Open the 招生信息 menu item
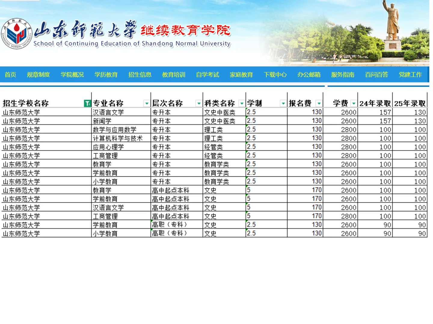The width and height of the screenshot is (433, 324). [x=140, y=75]
